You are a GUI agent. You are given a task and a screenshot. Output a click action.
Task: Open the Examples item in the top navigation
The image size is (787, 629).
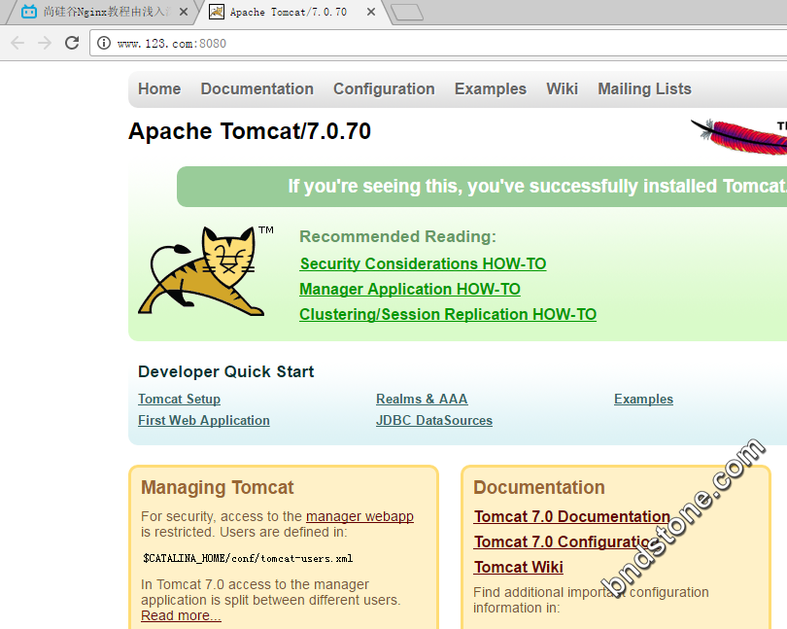tap(491, 88)
